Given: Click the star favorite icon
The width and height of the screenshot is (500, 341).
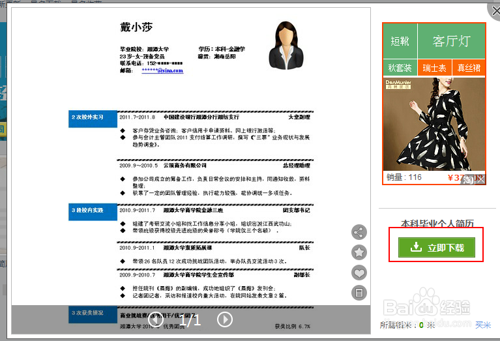Looking at the screenshot, I should tap(359, 252).
